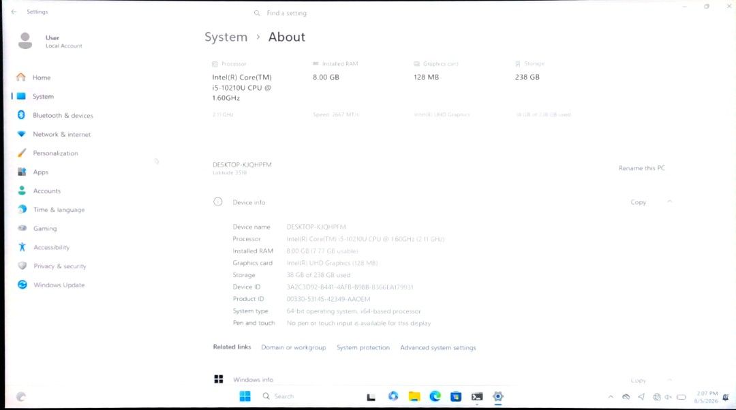The image size is (736, 410).
Task: Open Network & internet settings
Action: pos(61,134)
